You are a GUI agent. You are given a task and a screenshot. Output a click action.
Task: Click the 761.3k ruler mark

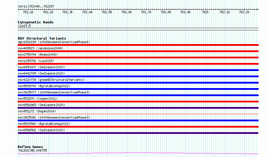[67, 12]
